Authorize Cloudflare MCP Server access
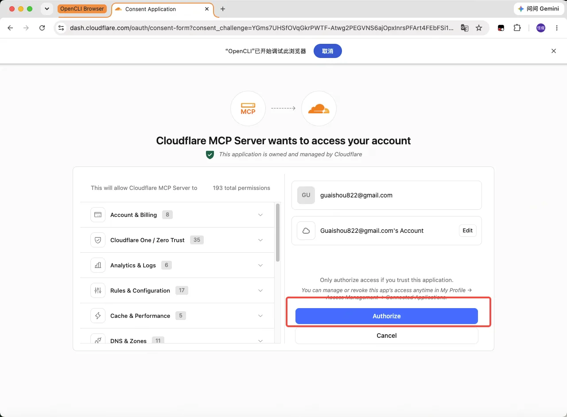 (387, 316)
